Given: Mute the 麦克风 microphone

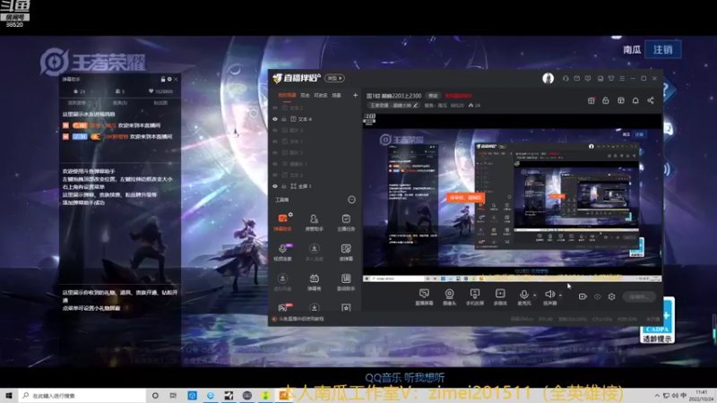Looking at the screenshot, I should pos(524,297).
